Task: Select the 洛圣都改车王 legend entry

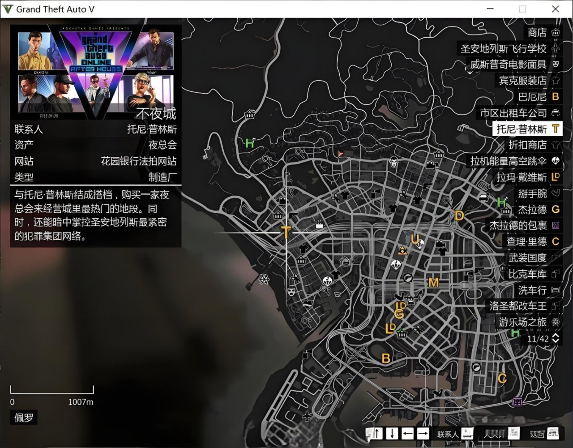Action: 525,306
